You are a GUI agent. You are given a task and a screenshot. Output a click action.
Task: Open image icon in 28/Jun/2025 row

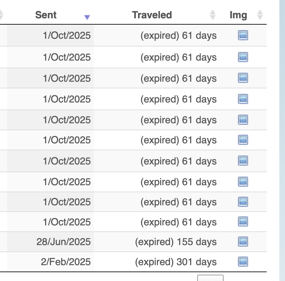pyautogui.click(x=243, y=242)
